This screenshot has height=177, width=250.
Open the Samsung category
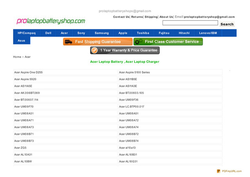[x=102, y=33]
